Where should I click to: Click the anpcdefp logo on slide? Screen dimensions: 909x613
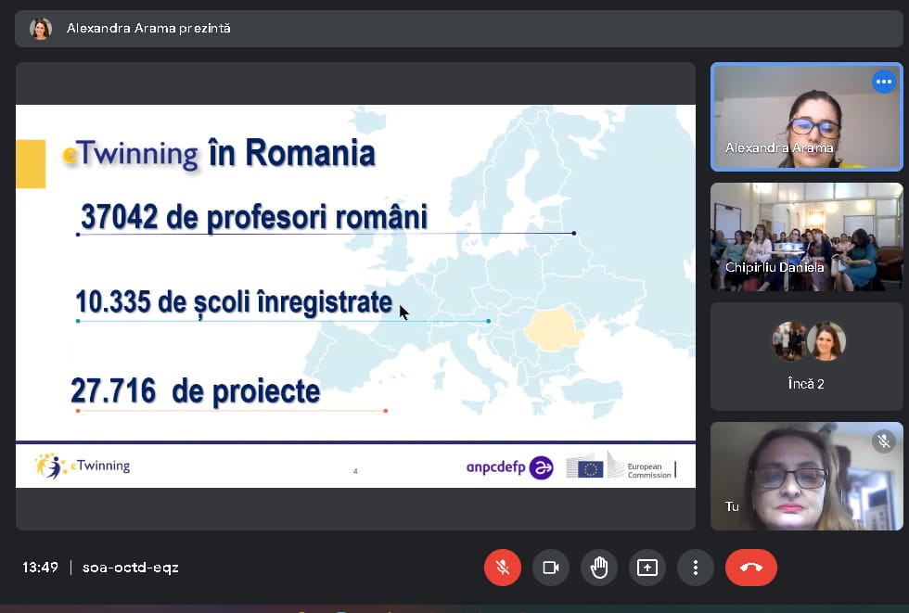tap(509, 467)
